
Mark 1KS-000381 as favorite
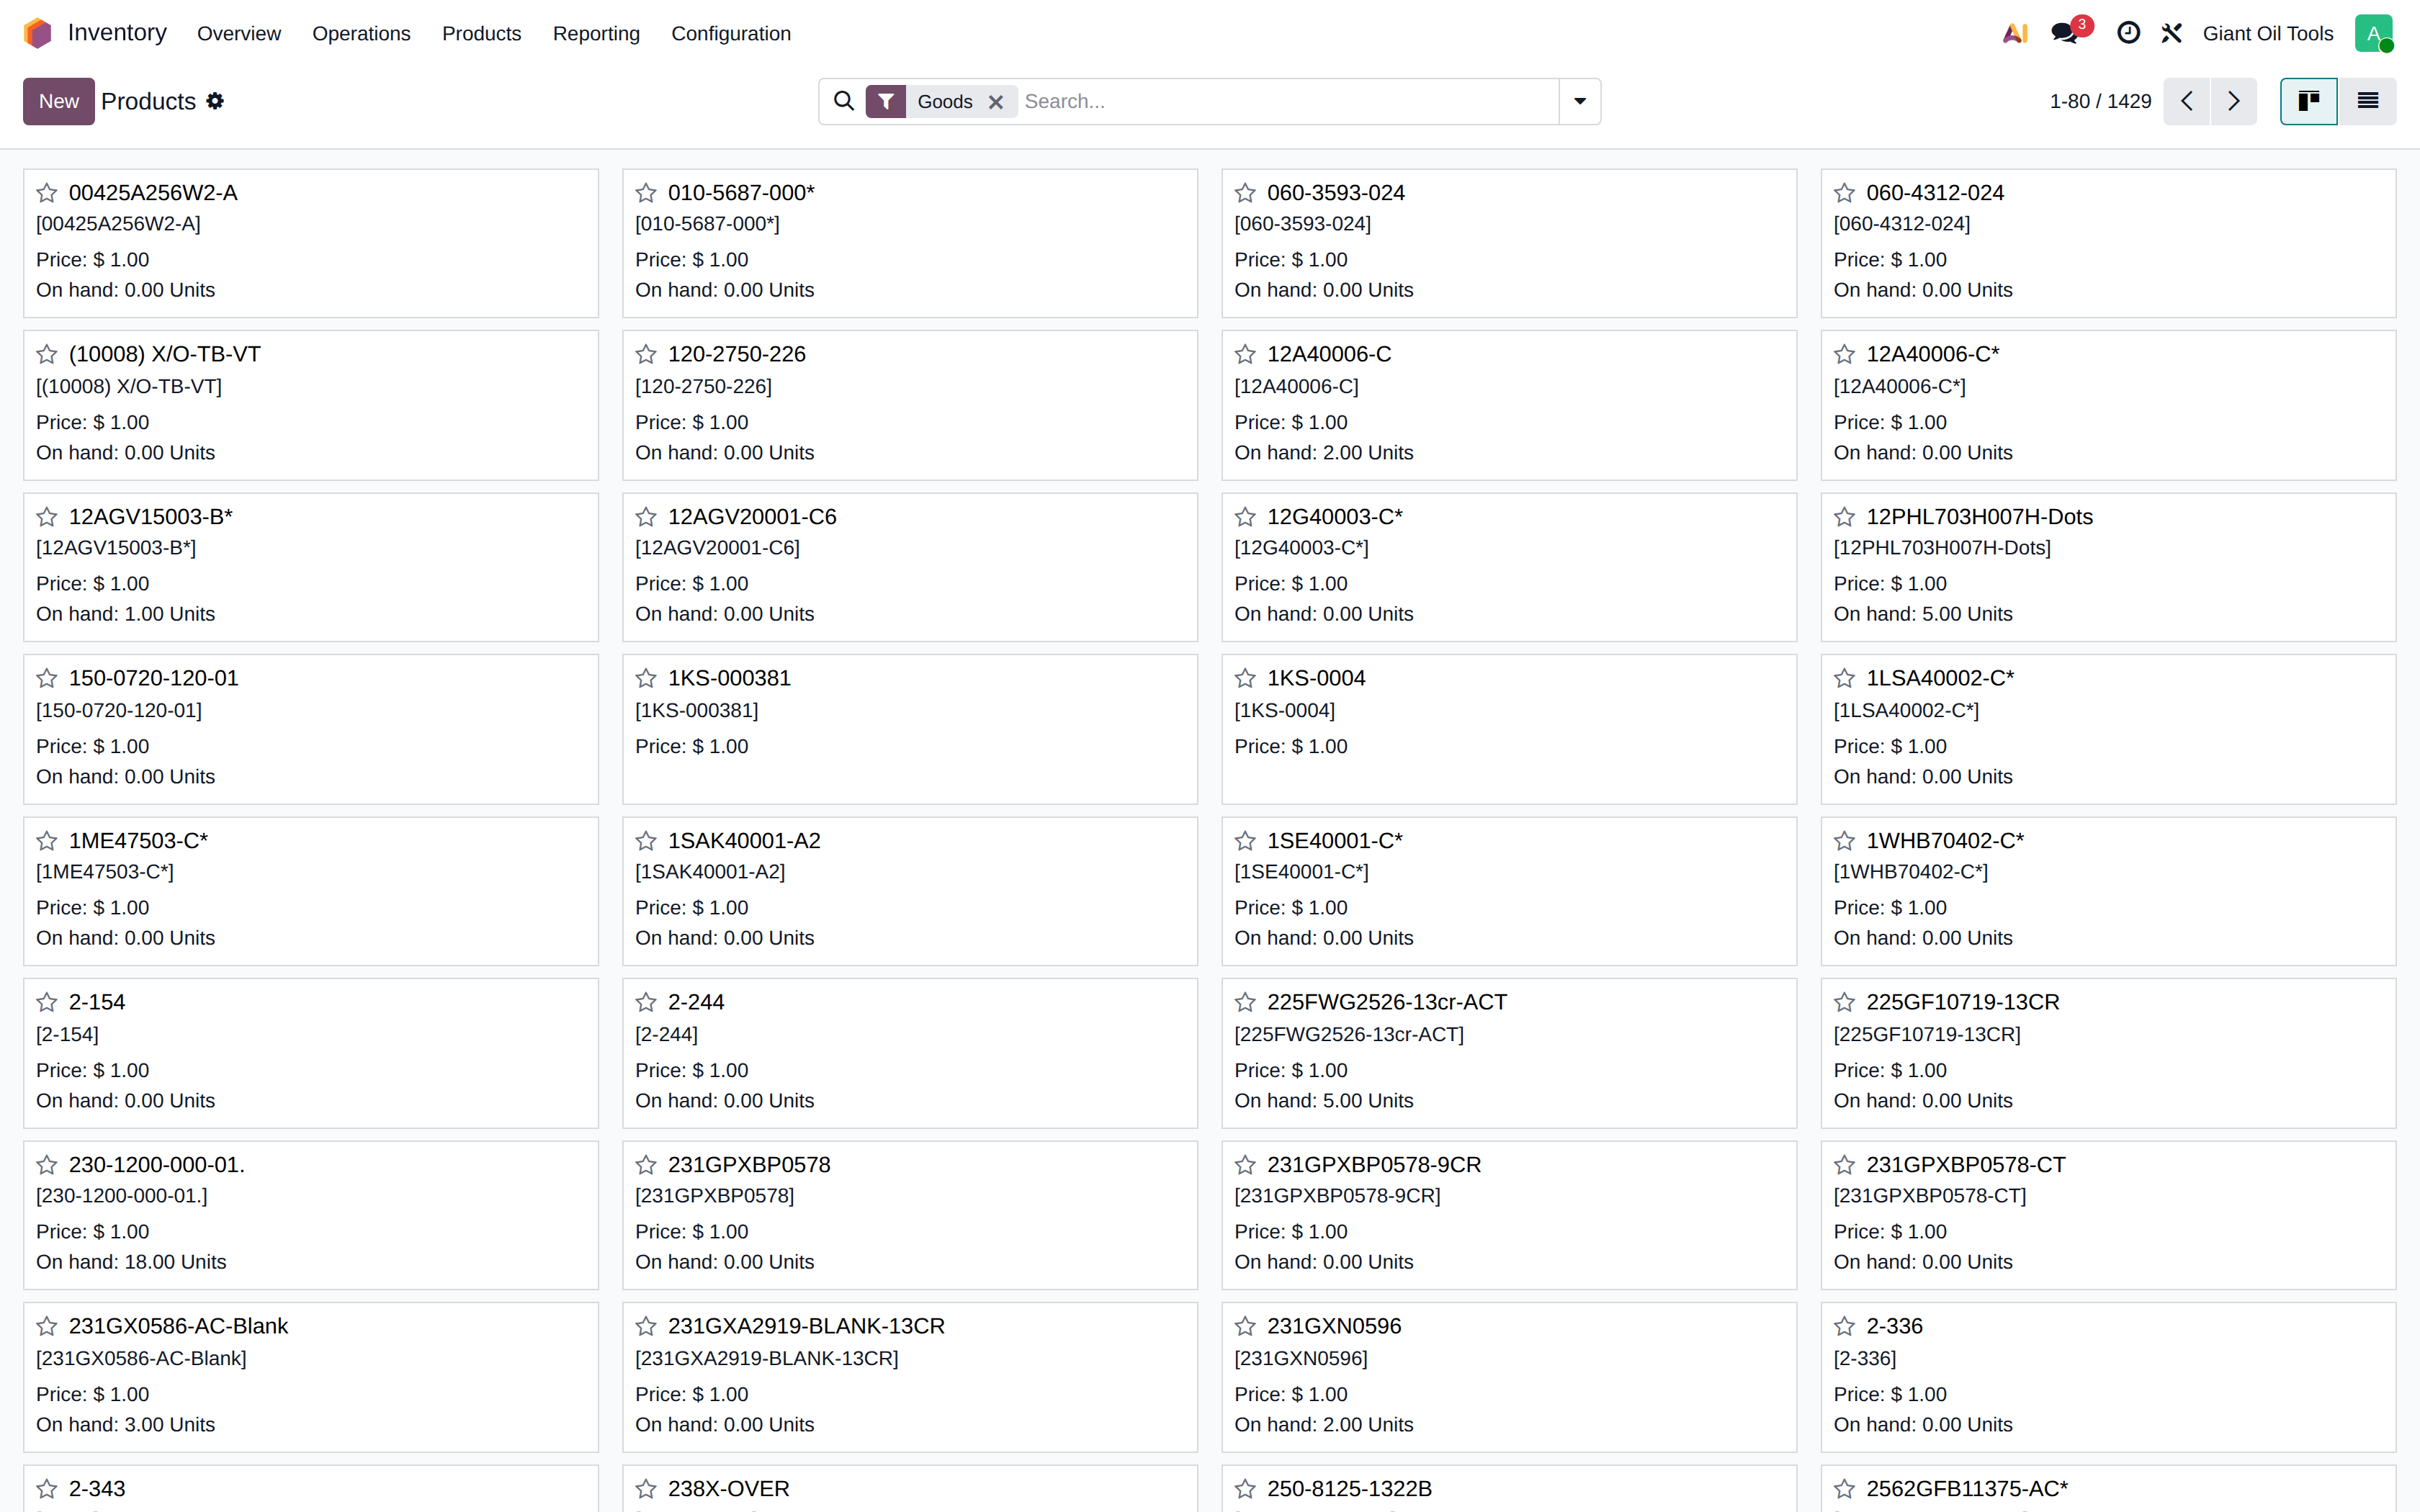[646, 679]
